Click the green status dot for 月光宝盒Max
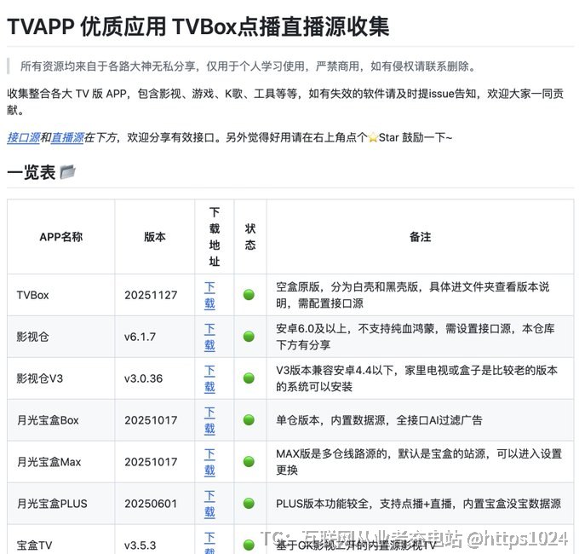This screenshot has width=579, height=554. tap(249, 462)
